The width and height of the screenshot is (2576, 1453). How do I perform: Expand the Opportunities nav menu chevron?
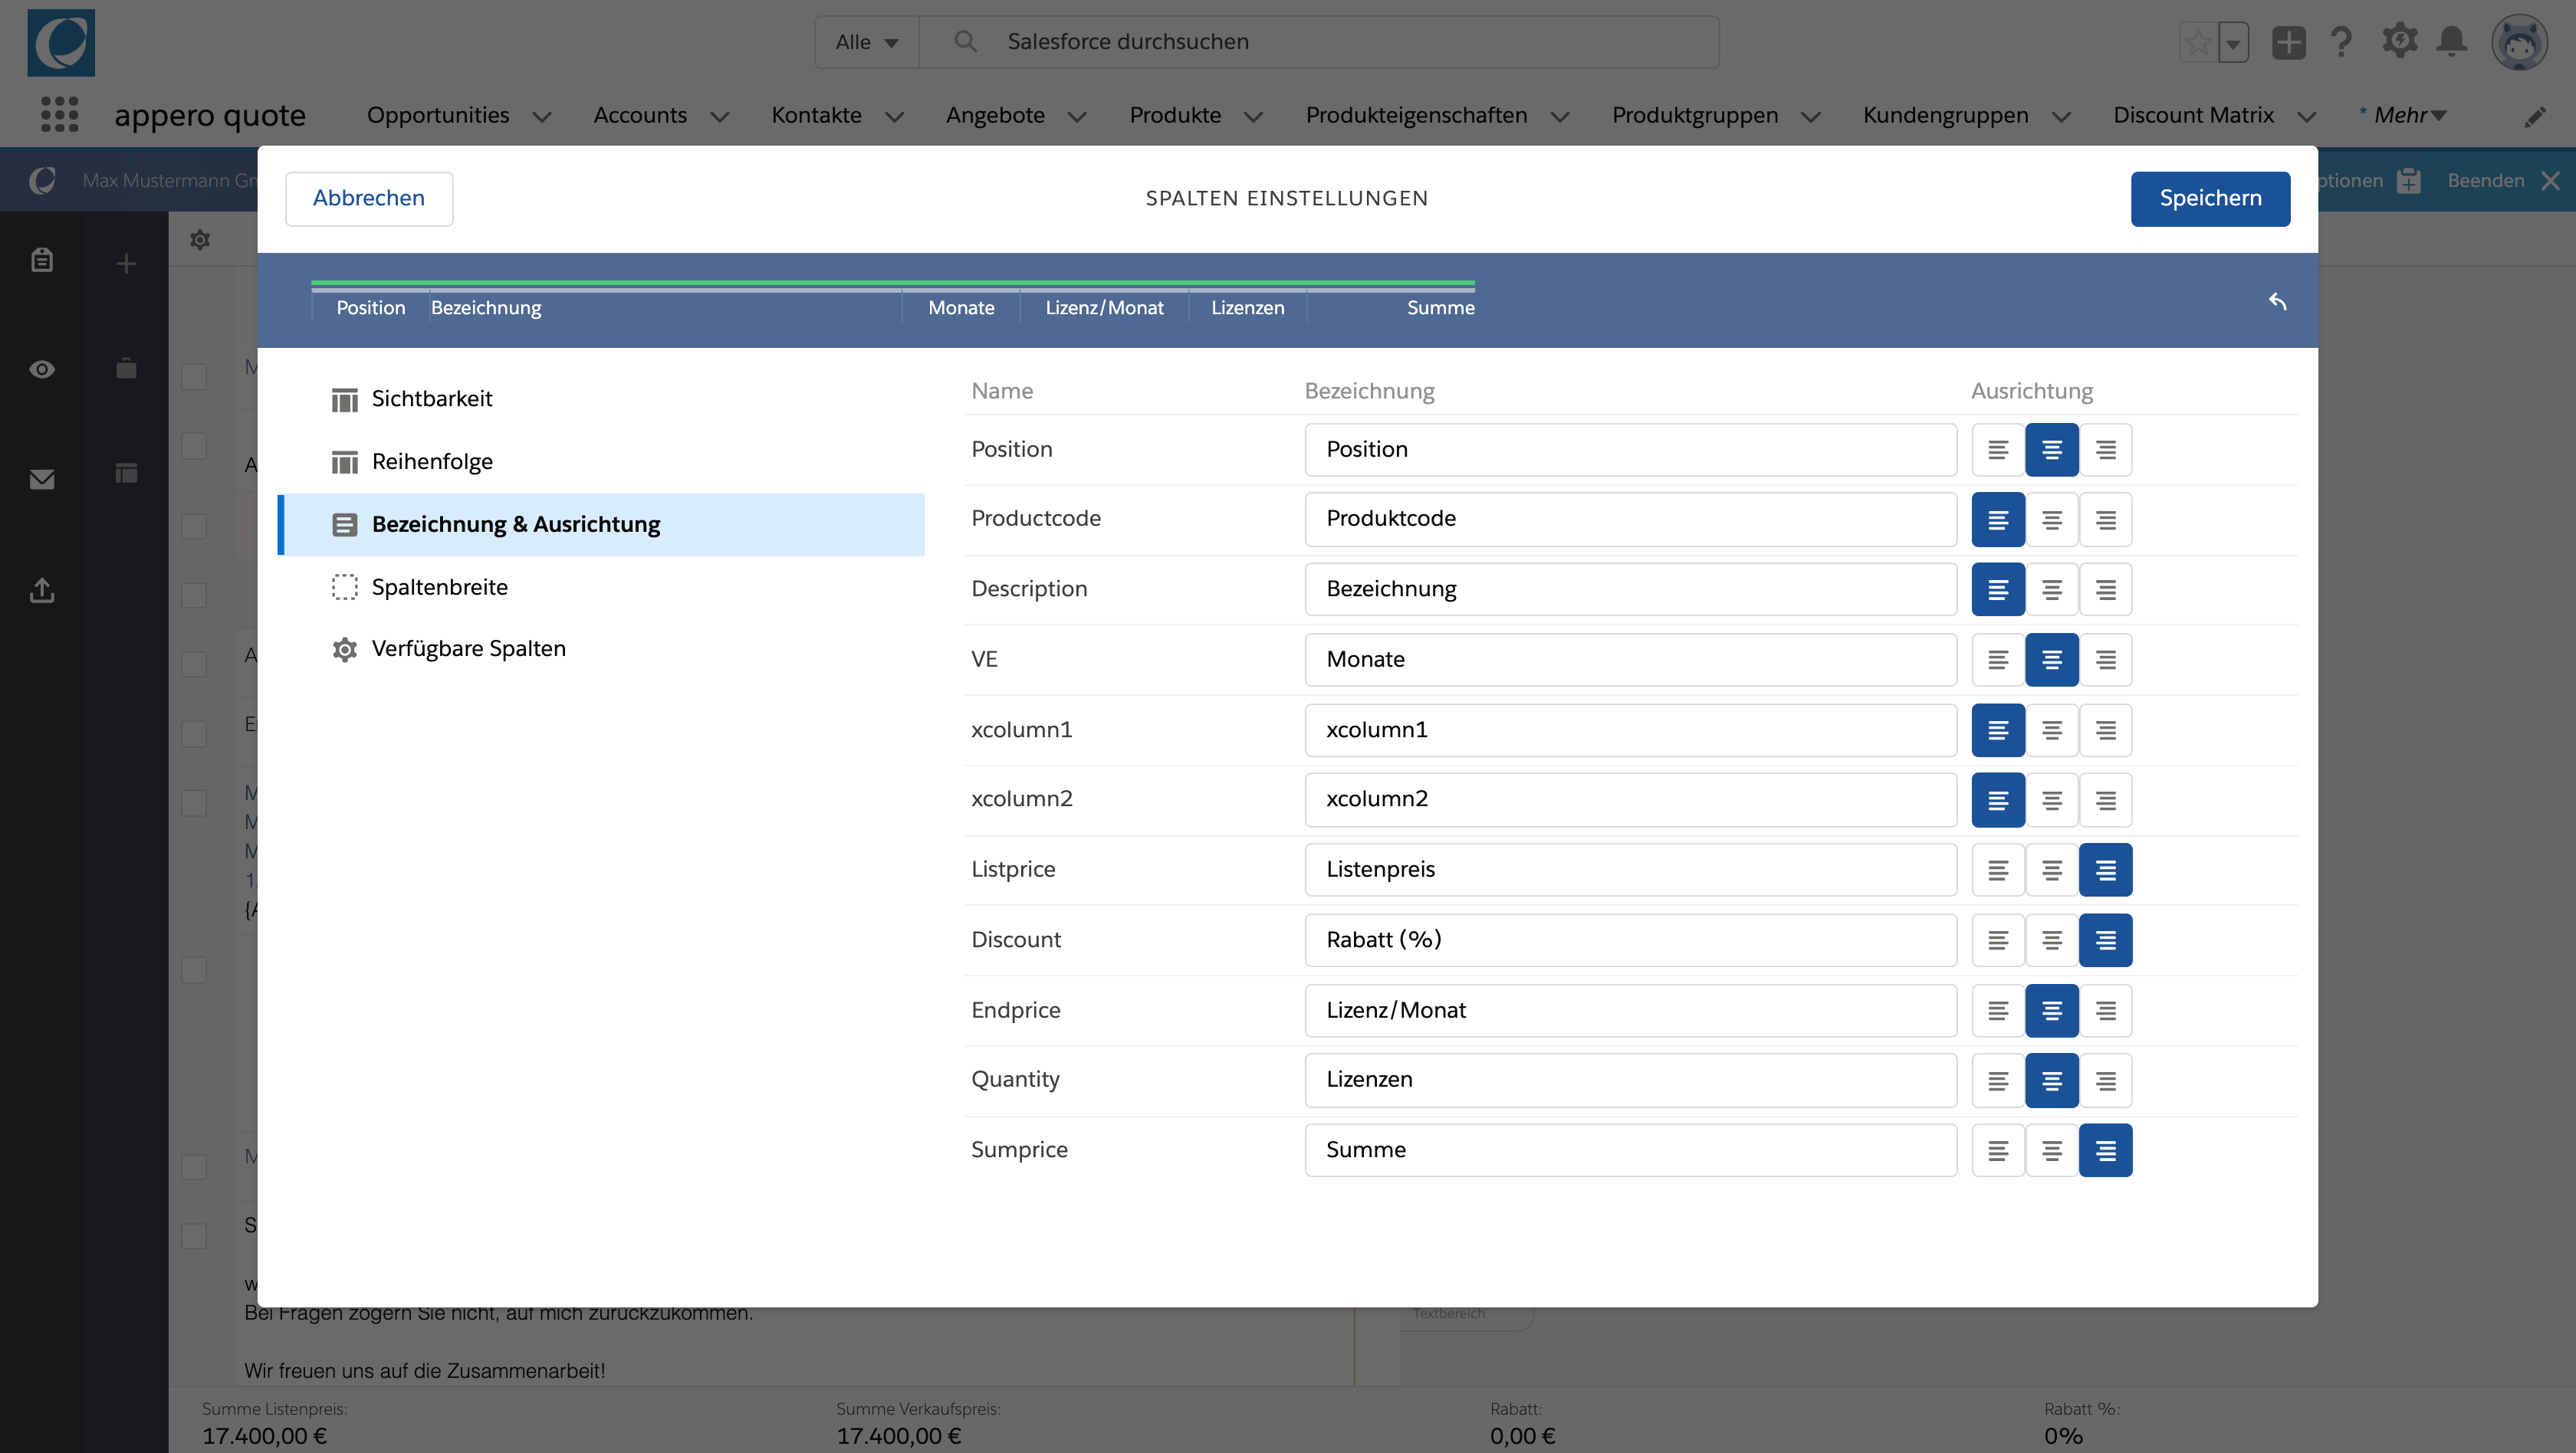pos(542,117)
